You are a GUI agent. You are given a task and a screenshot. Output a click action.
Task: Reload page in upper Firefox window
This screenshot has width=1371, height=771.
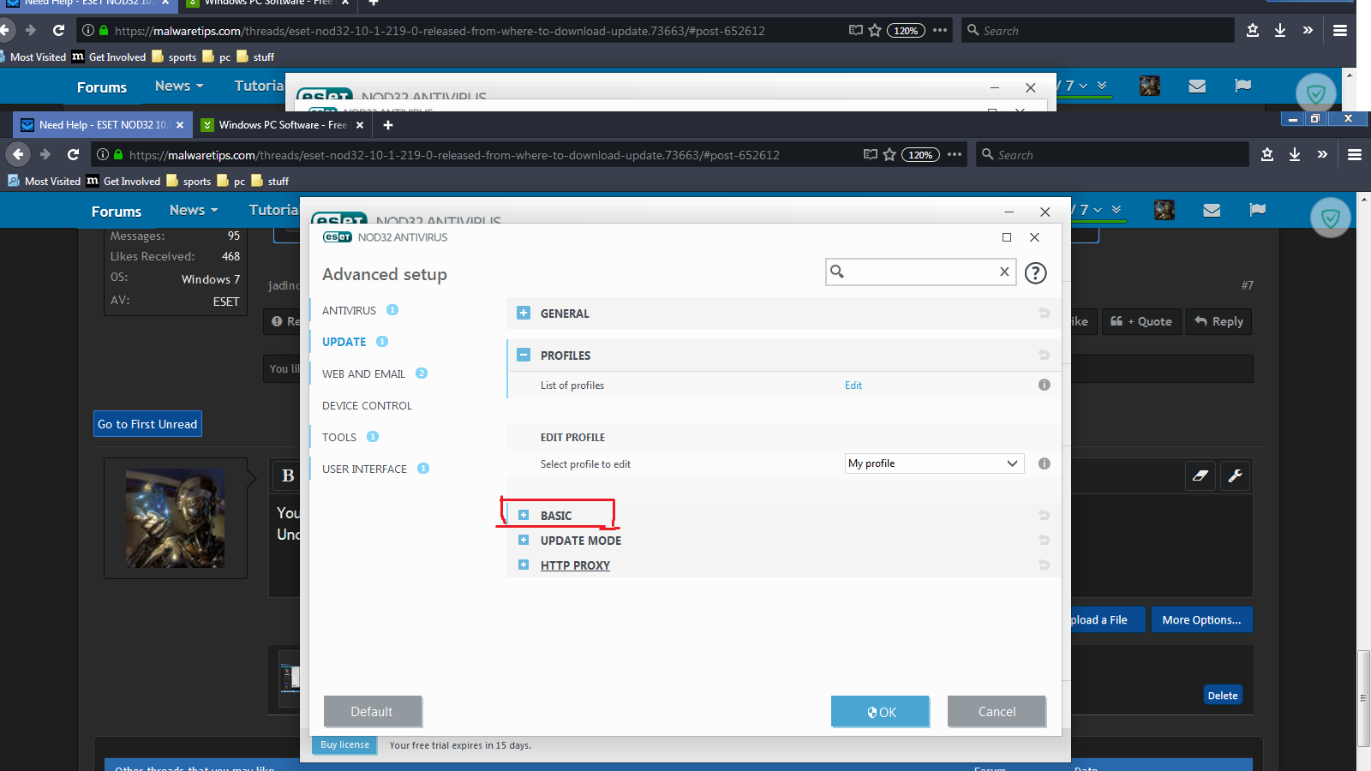click(59, 30)
